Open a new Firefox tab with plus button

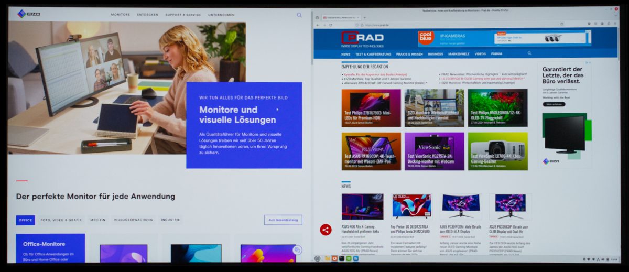click(365, 17)
